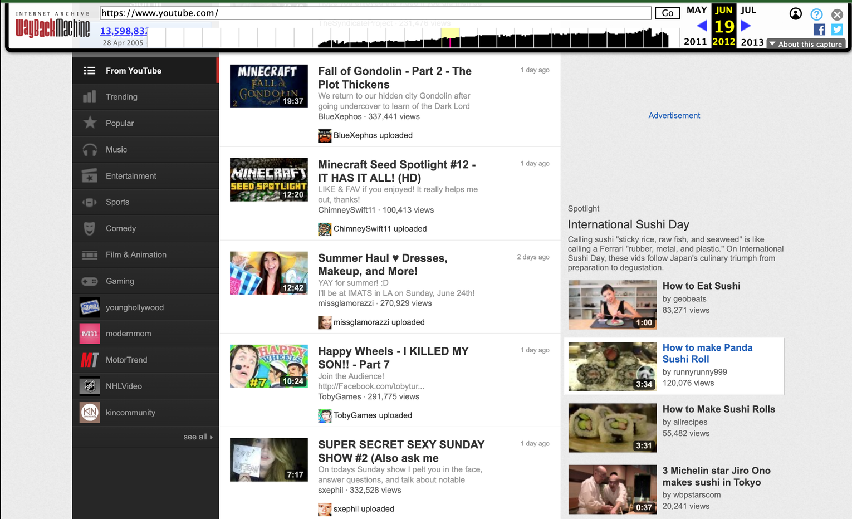Expand the About this capture dropdown
852x519 pixels.
(806, 44)
